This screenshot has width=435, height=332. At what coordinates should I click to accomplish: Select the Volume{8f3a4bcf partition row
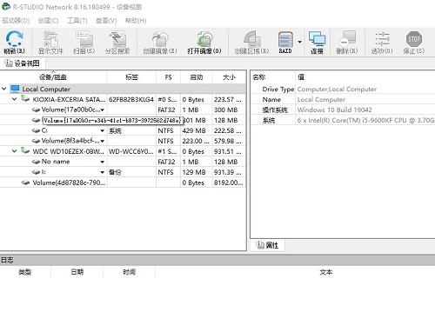pyautogui.click(x=123, y=141)
